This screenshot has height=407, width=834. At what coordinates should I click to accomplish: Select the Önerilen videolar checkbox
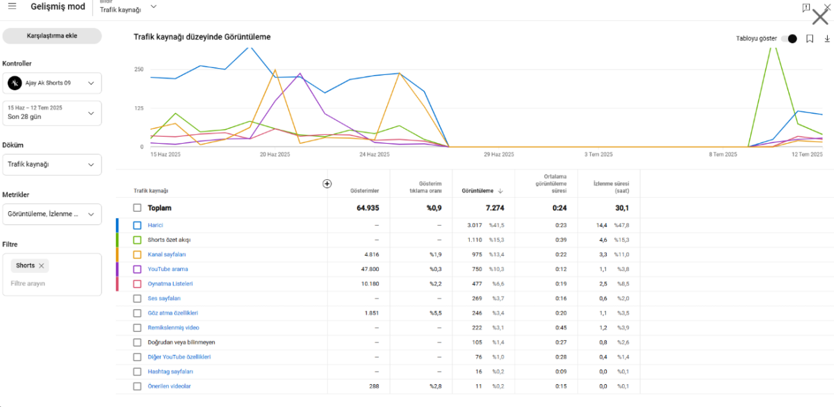(x=137, y=386)
